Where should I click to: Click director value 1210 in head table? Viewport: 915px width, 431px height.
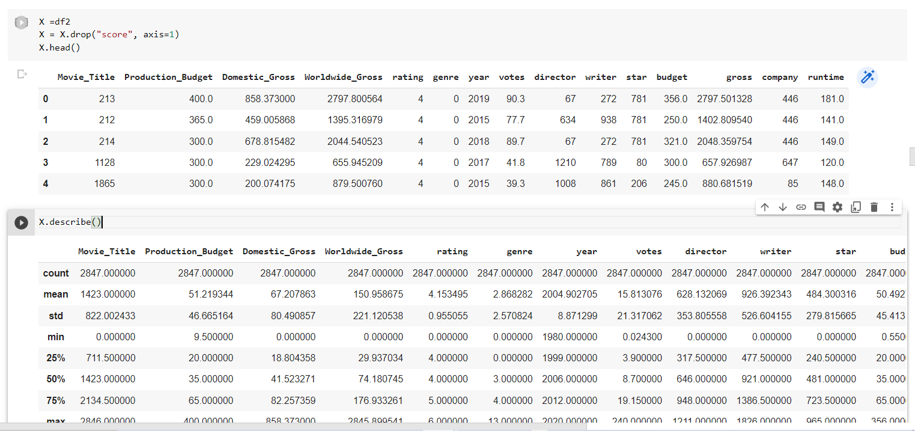565,162
